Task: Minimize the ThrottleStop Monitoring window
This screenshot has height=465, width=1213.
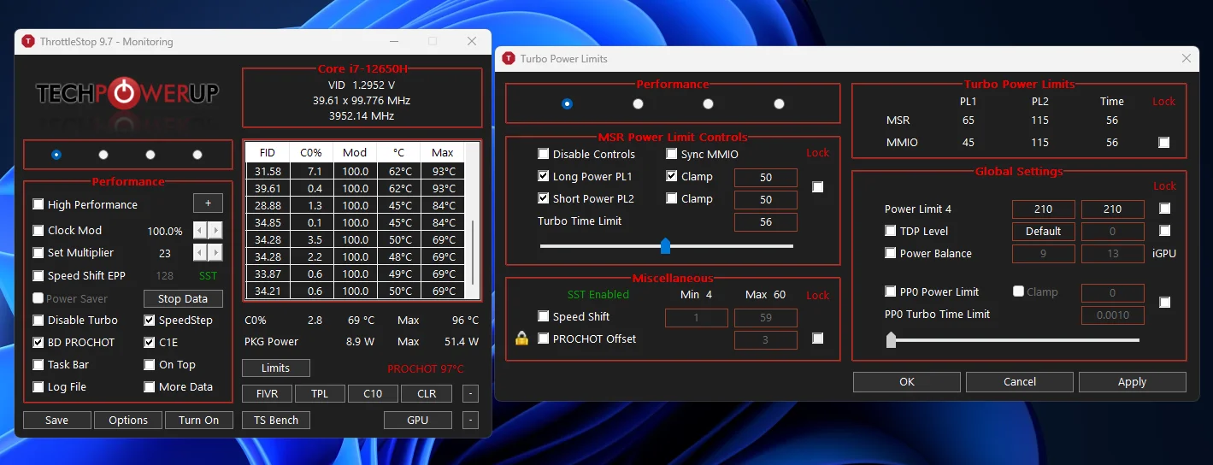Action: tap(394, 41)
